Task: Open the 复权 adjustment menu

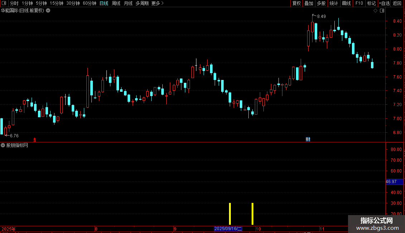Action: coord(296,3)
